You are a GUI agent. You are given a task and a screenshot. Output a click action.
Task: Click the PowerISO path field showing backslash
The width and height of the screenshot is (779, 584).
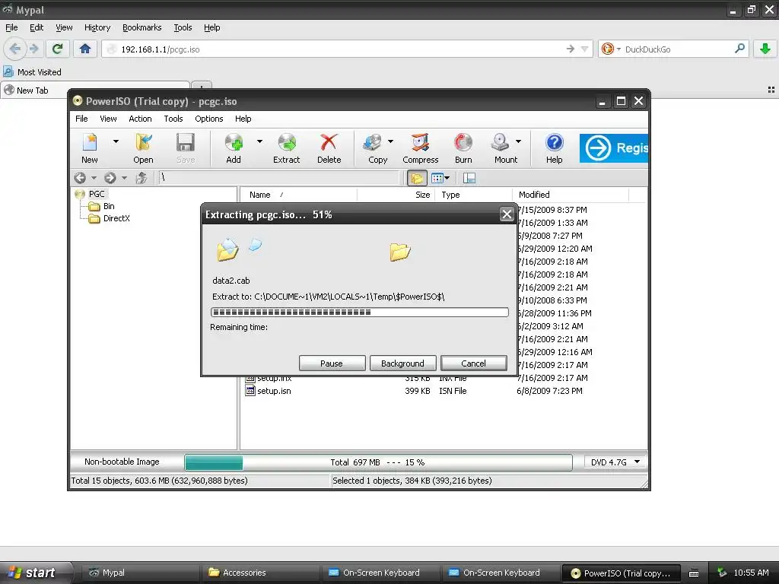pyautogui.click(x=278, y=178)
